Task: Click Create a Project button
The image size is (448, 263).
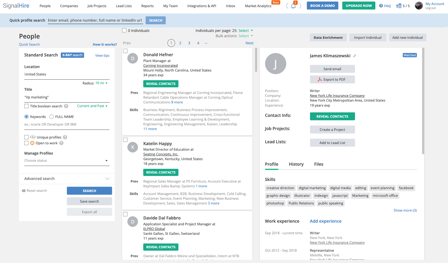Action: (332, 130)
